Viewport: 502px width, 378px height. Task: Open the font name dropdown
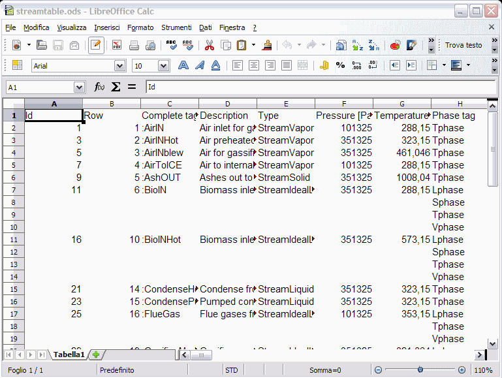pyautogui.click(x=119, y=66)
